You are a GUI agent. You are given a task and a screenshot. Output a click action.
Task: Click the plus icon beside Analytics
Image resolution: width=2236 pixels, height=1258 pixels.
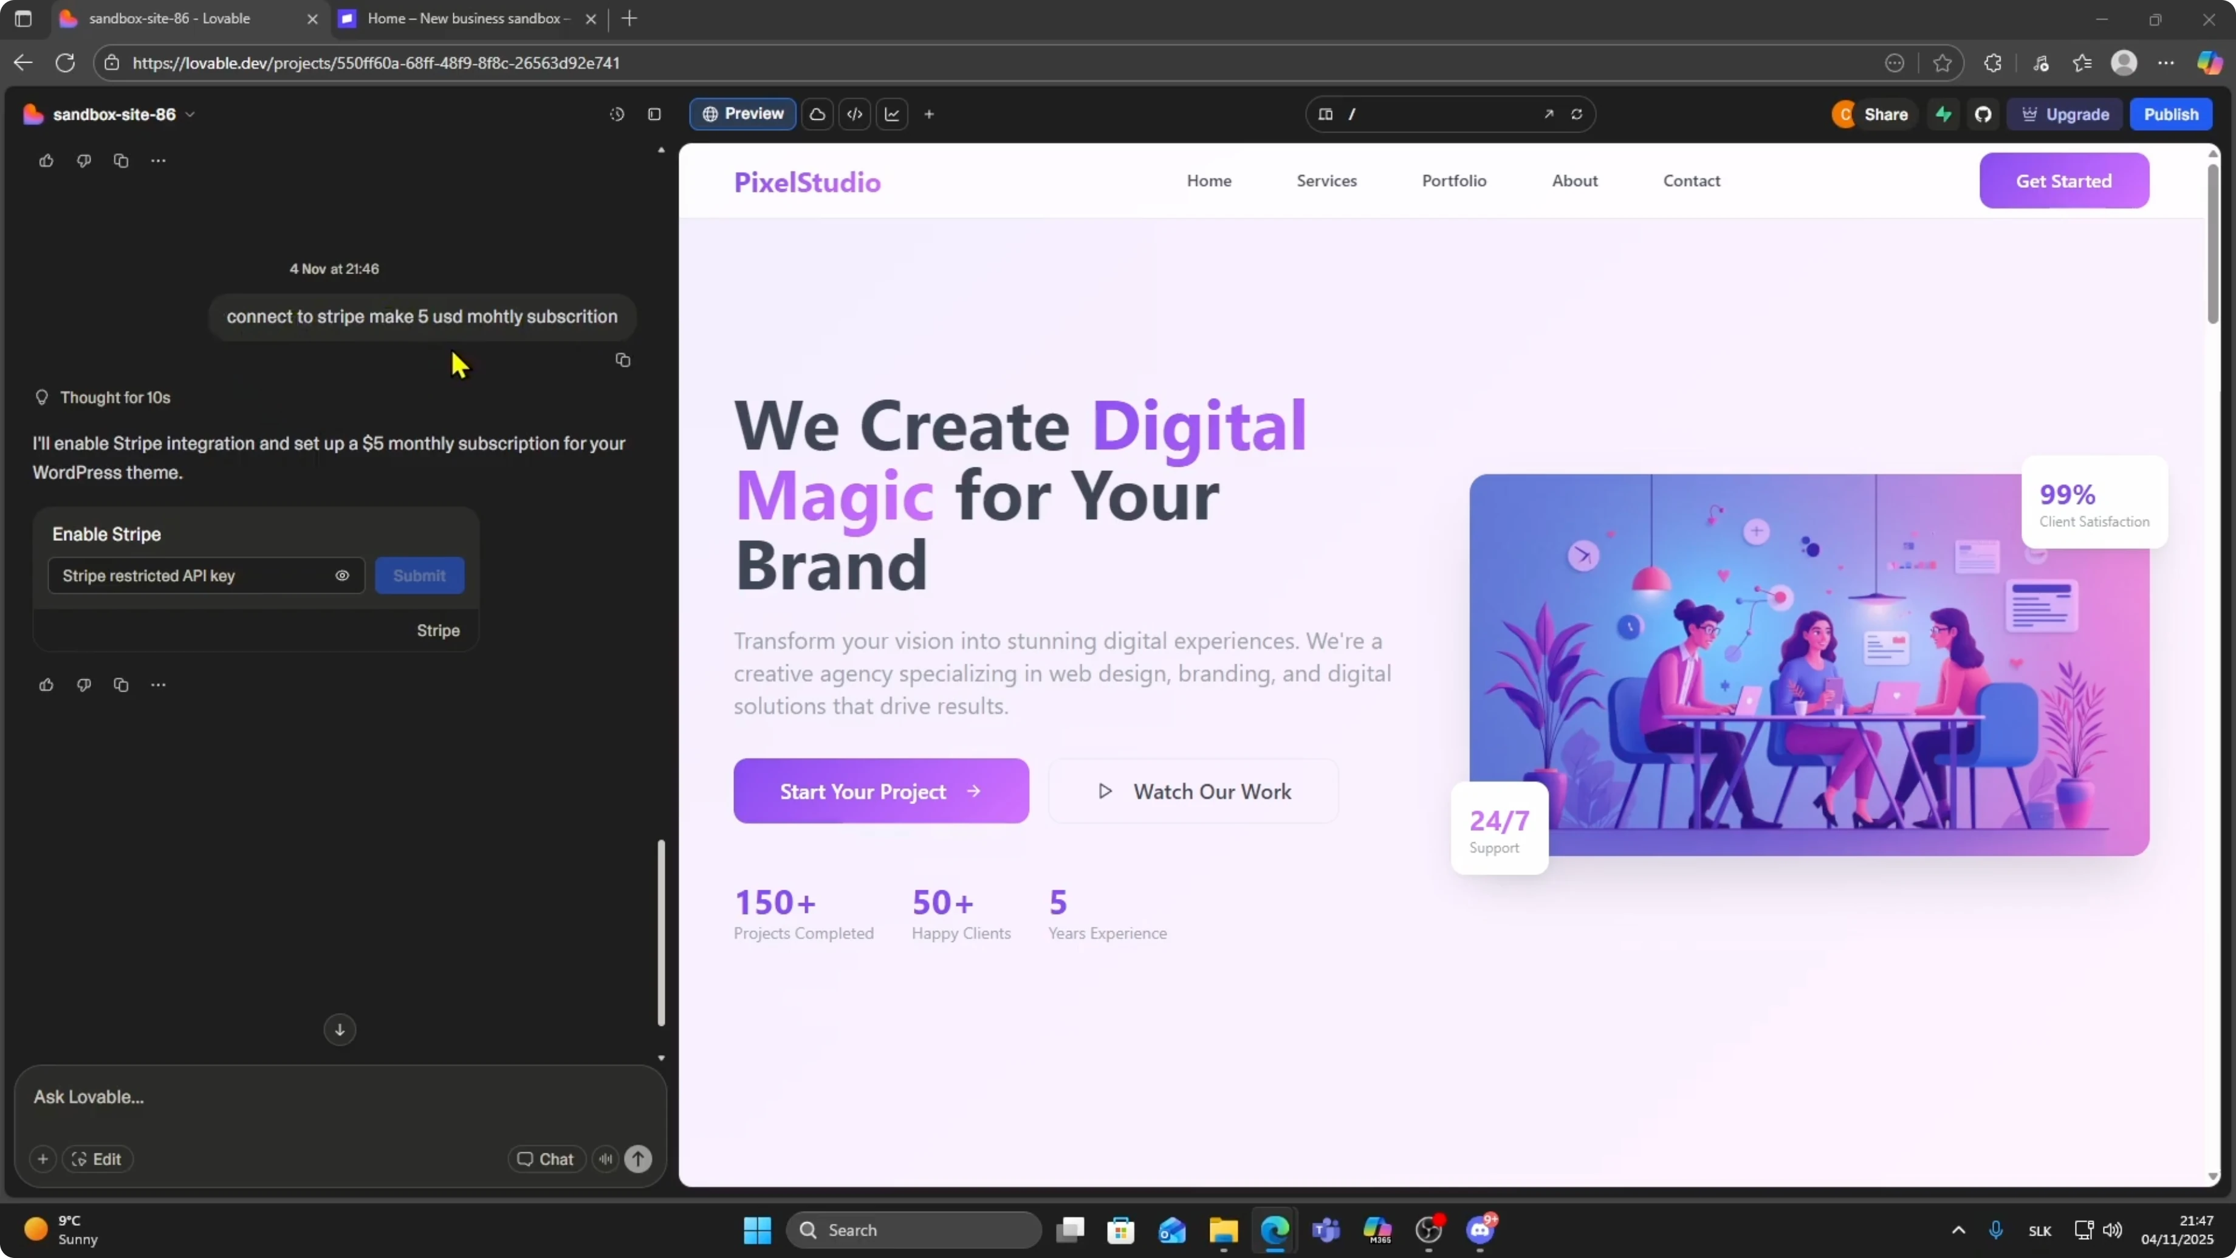[x=929, y=114]
